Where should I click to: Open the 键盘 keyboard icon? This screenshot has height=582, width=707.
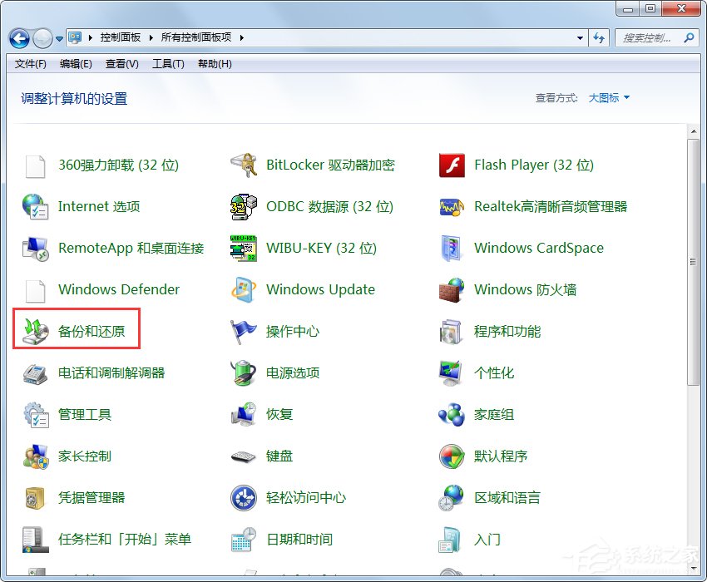pyautogui.click(x=244, y=456)
